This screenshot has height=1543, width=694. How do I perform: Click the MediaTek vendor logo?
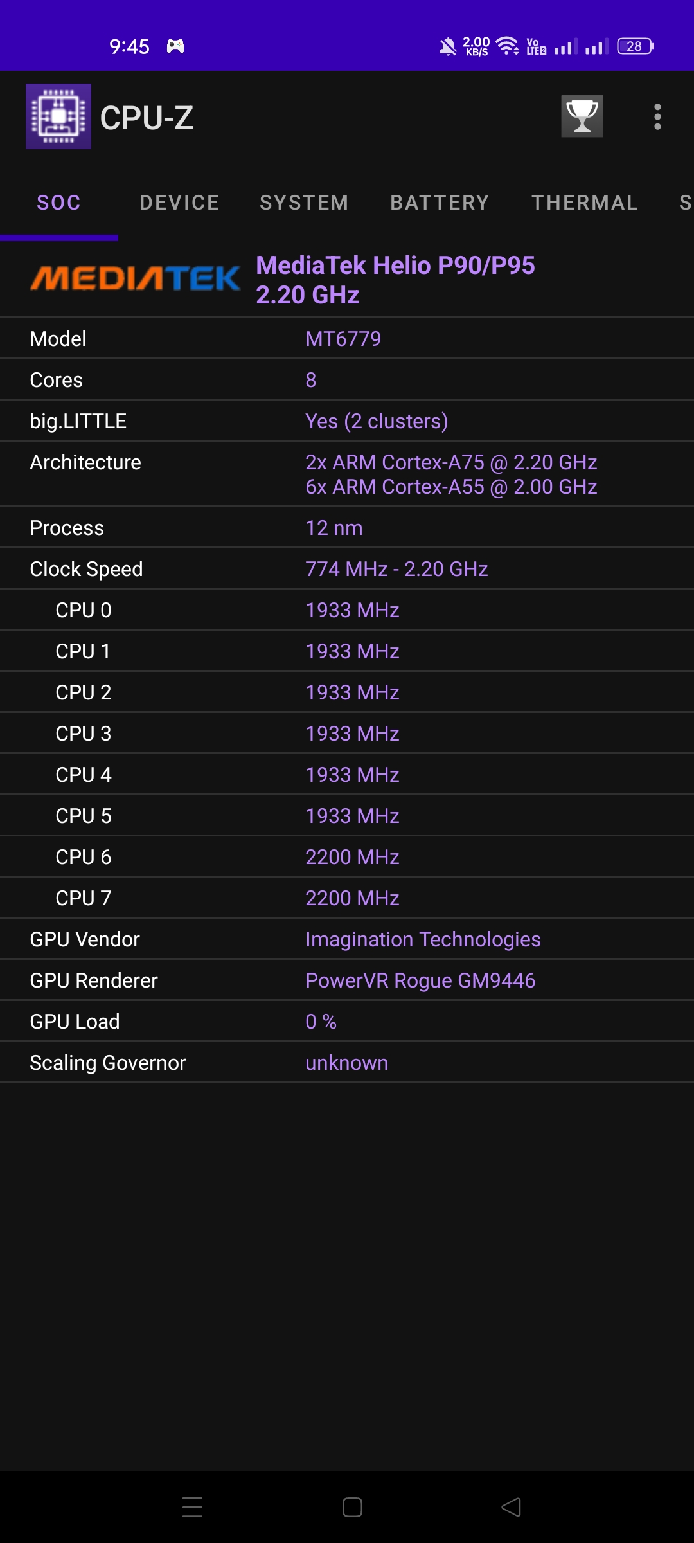[x=136, y=278]
